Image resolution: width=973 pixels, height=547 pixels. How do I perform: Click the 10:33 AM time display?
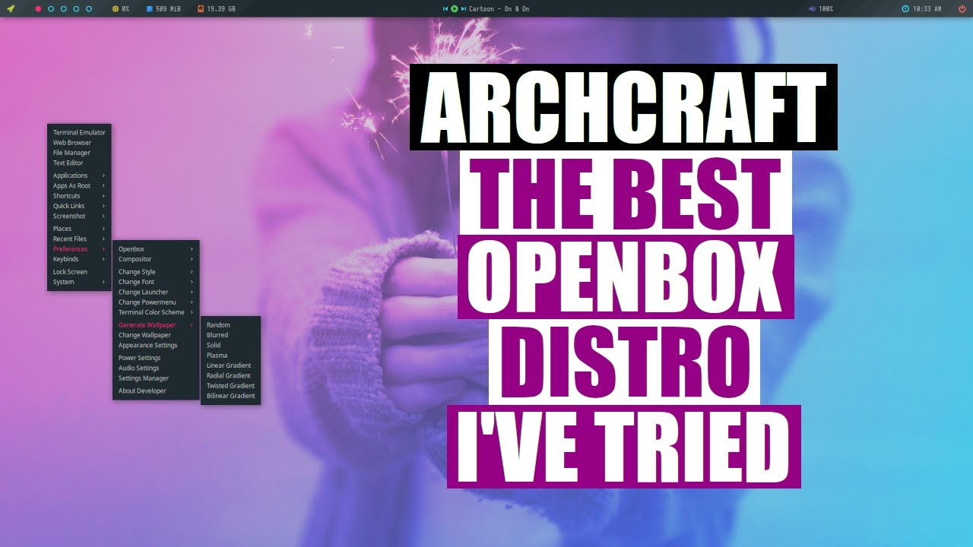[927, 8]
